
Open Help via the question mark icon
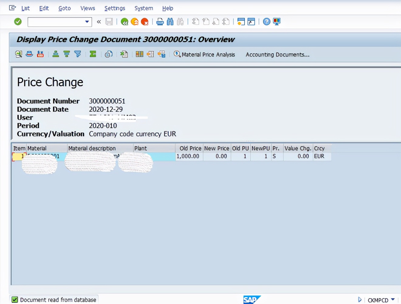pos(266,22)
